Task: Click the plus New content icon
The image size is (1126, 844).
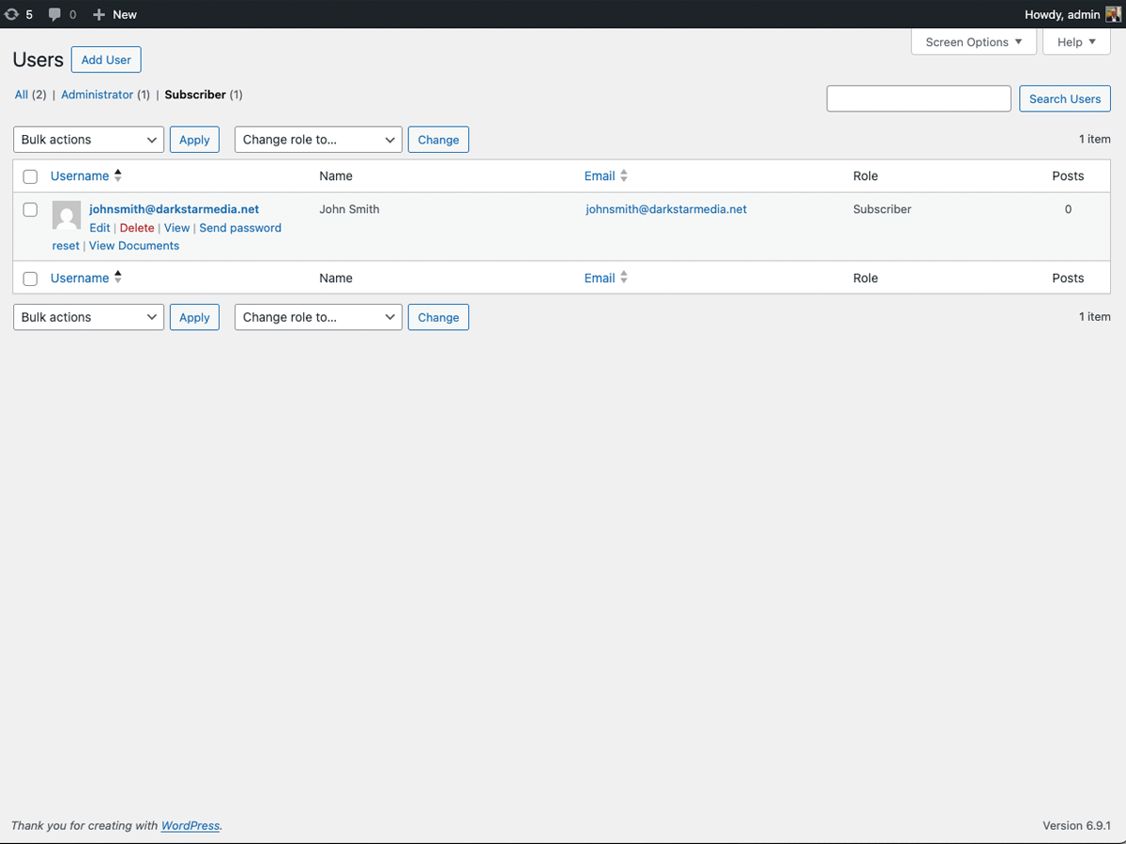Action: 99,14
